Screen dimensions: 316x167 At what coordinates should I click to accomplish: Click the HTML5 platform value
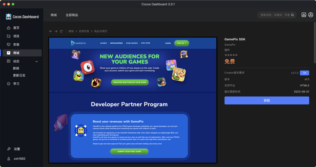coord(304,86)
